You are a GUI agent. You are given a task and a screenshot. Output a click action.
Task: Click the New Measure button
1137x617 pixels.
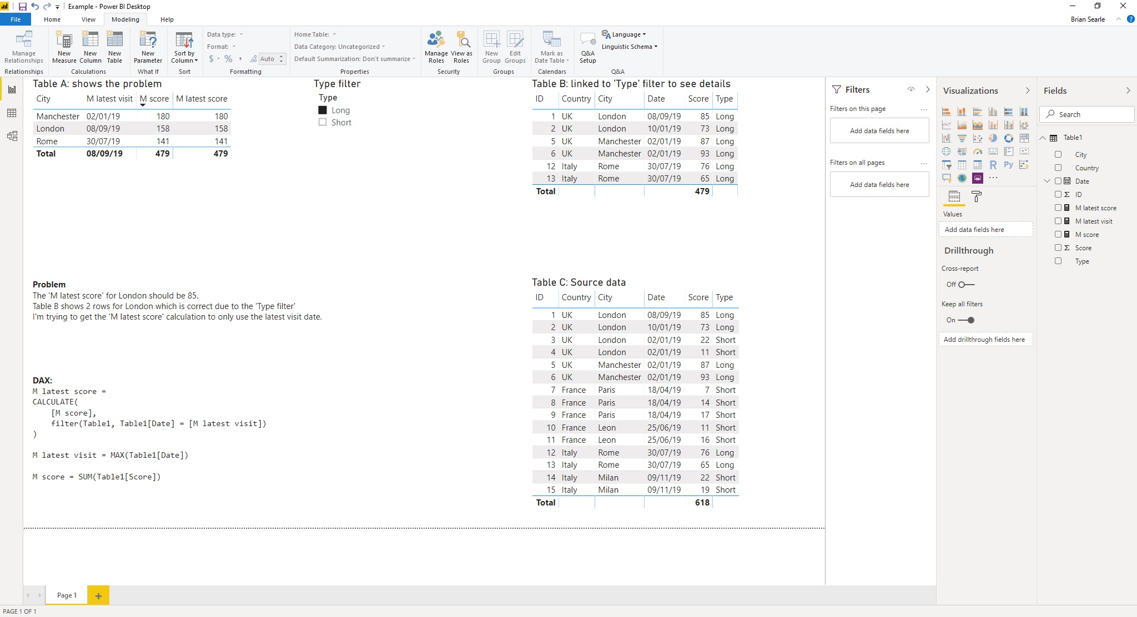[x=64, y=48]
